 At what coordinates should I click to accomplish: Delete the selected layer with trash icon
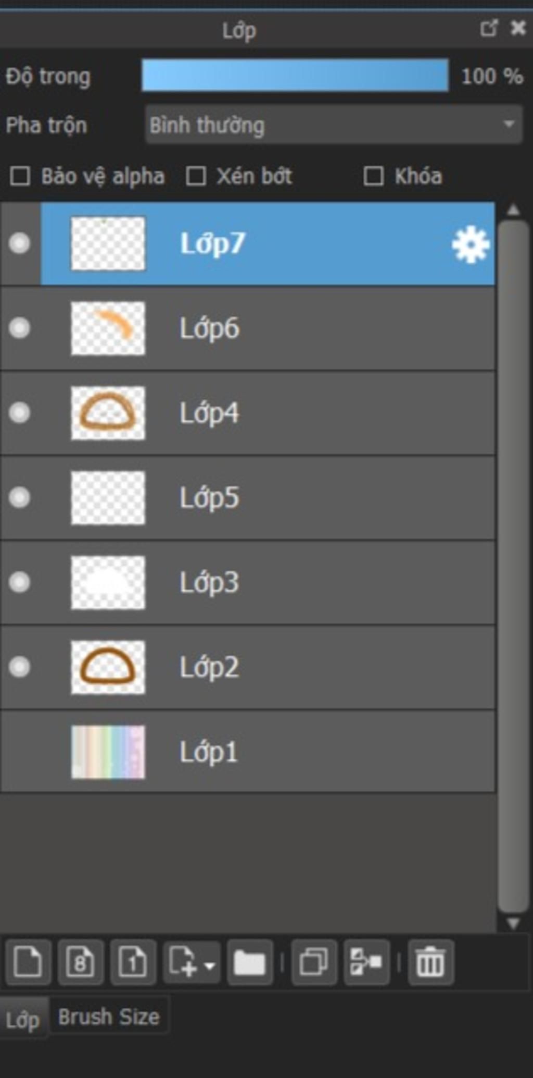(x=430, y=962)
